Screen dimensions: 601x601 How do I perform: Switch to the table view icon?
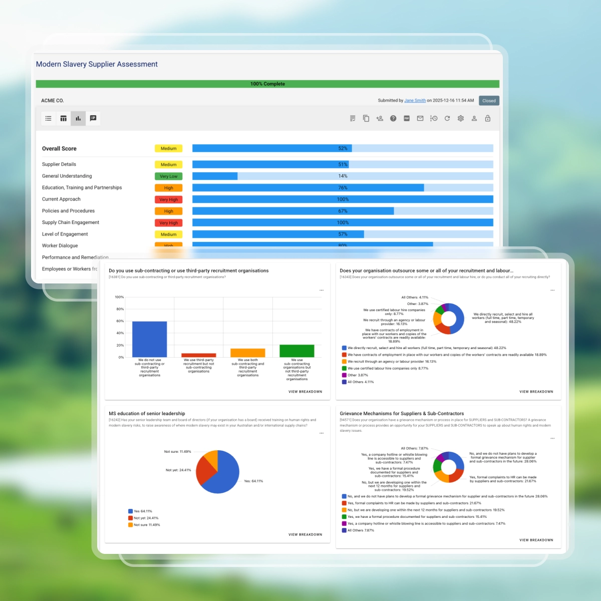[64, 119]
